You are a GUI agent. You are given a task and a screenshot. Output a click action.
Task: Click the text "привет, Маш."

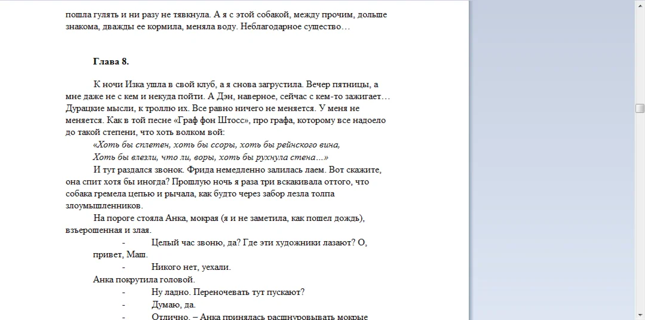click(120, 254)
